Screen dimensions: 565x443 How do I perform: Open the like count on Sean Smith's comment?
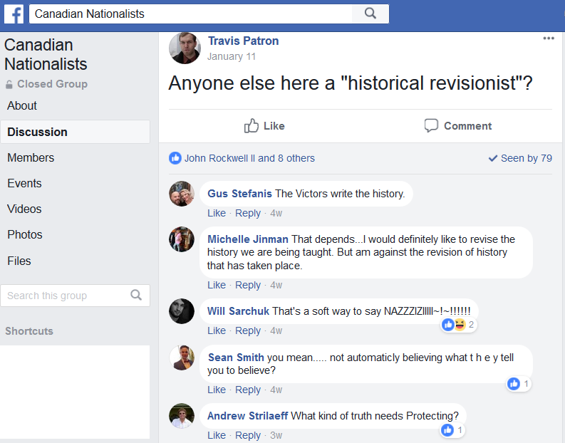pos(519,384)
